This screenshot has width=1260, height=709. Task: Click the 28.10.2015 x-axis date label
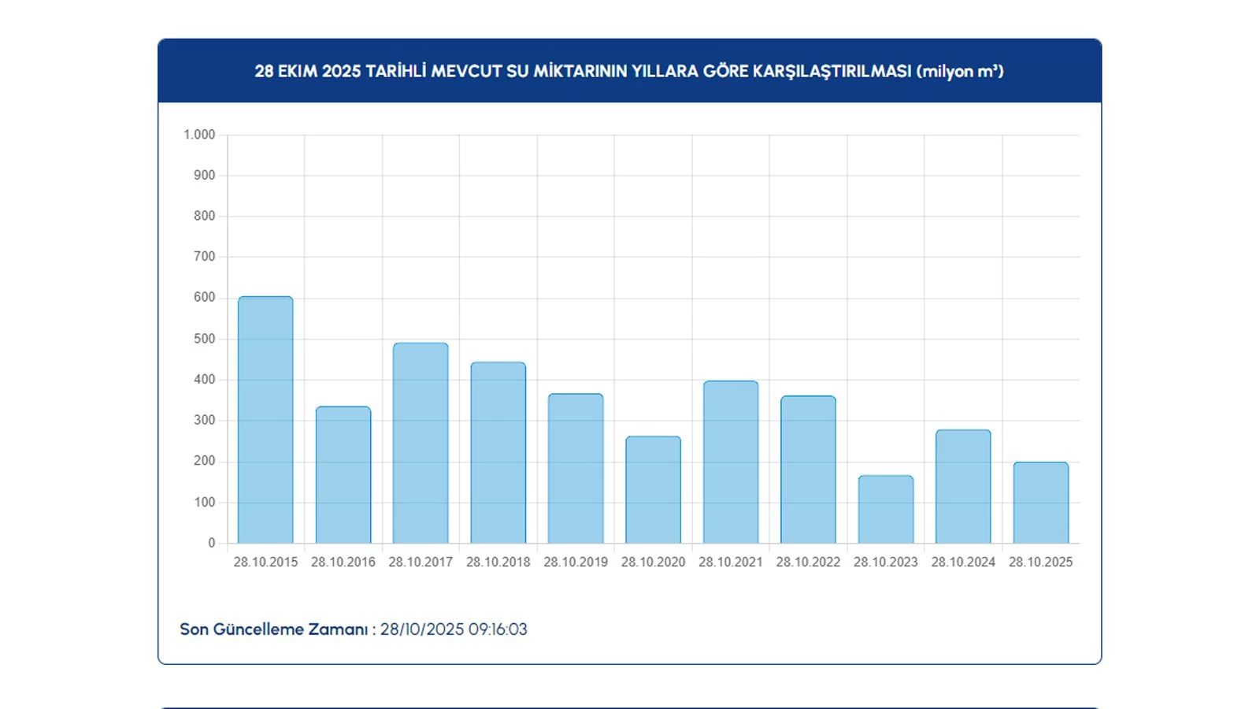[265, 562]
